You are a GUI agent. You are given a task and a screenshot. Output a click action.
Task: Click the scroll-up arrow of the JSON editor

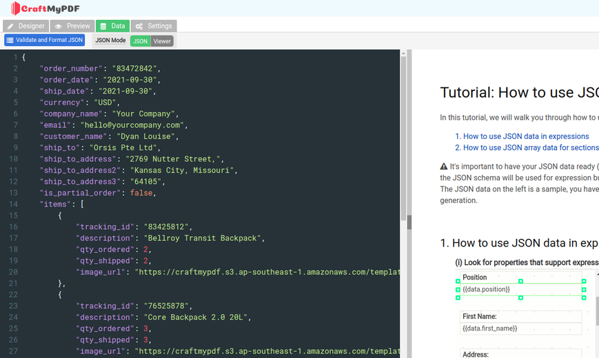point(403,54)
